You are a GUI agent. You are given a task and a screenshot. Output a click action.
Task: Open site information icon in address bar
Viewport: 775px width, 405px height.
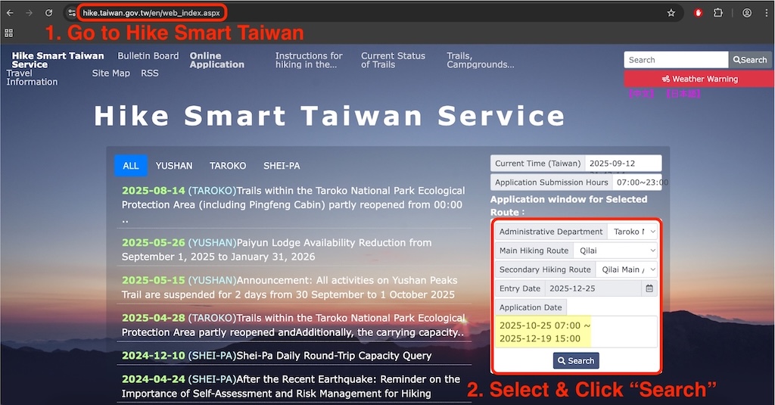tap(72, 13)
